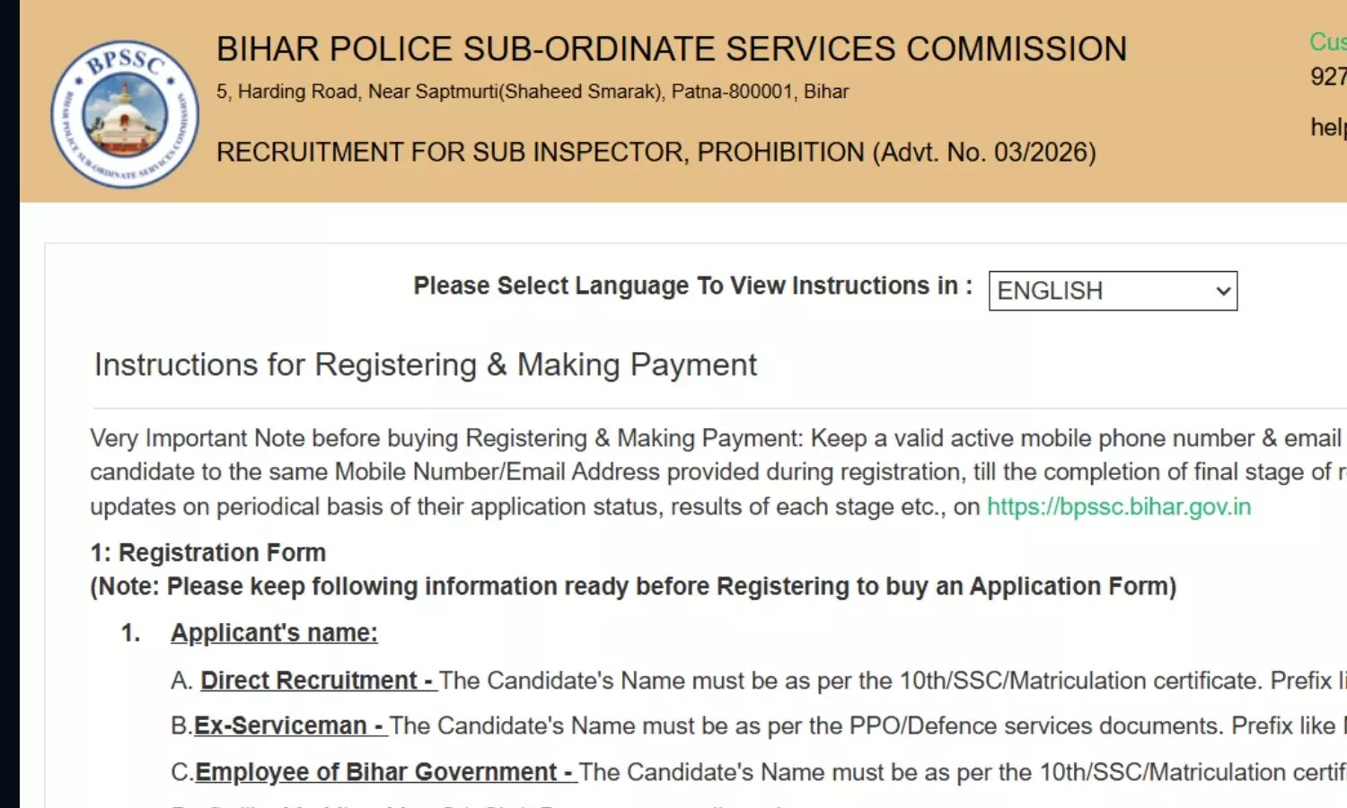Click the underlined Direct Recruitment label
Viewport: 1347px width, 808px height.
317,681
